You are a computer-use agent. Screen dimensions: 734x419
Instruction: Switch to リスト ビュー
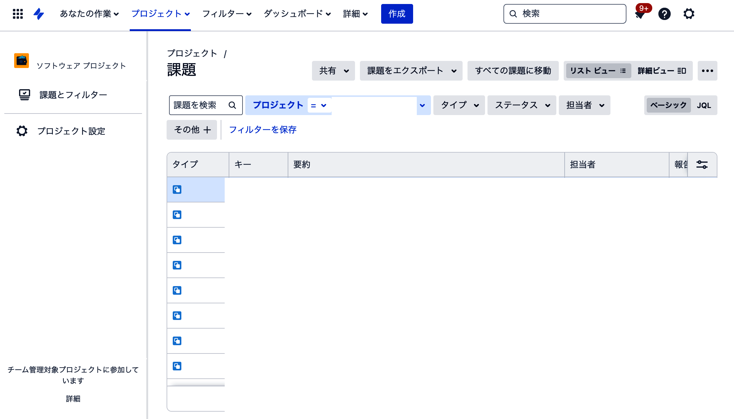click(598, 71)
